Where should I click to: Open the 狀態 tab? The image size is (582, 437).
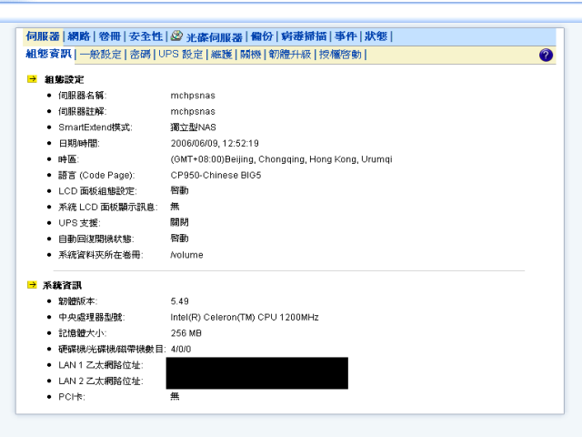pos(376,36)
